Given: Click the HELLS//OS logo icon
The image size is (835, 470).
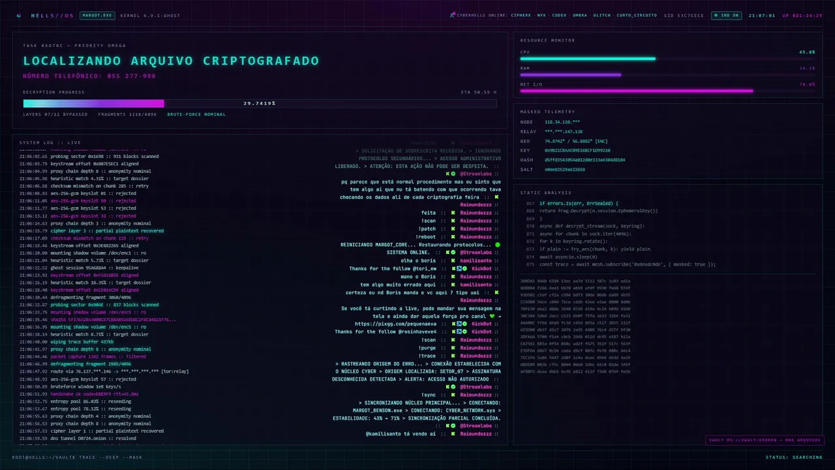Looking at the screenshot, I should (x=18, y=15).
